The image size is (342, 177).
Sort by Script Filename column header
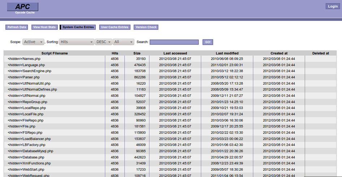55,53
